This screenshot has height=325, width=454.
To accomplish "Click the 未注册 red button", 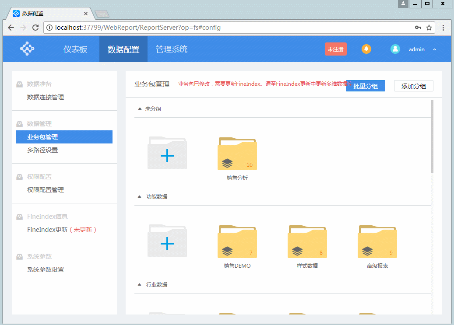I will [x=336, y=49].
